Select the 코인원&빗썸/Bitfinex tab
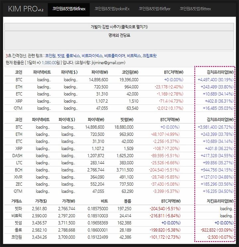 click(x=69, y=9)
